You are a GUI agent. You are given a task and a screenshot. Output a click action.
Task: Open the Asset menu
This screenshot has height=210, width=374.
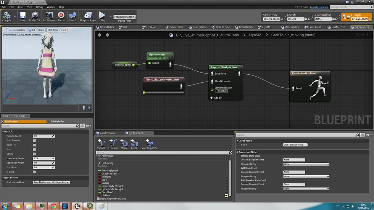21,7
